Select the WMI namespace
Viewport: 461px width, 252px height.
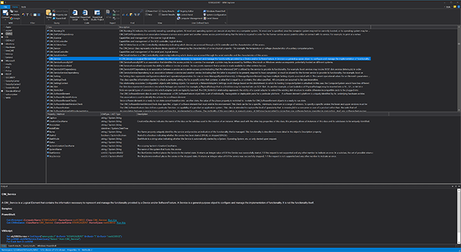tap(9, 98)
